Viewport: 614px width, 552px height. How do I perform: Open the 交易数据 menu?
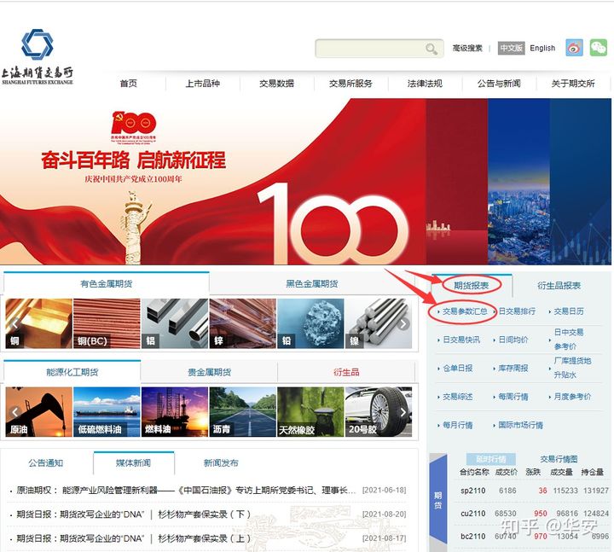click(276, 84)
